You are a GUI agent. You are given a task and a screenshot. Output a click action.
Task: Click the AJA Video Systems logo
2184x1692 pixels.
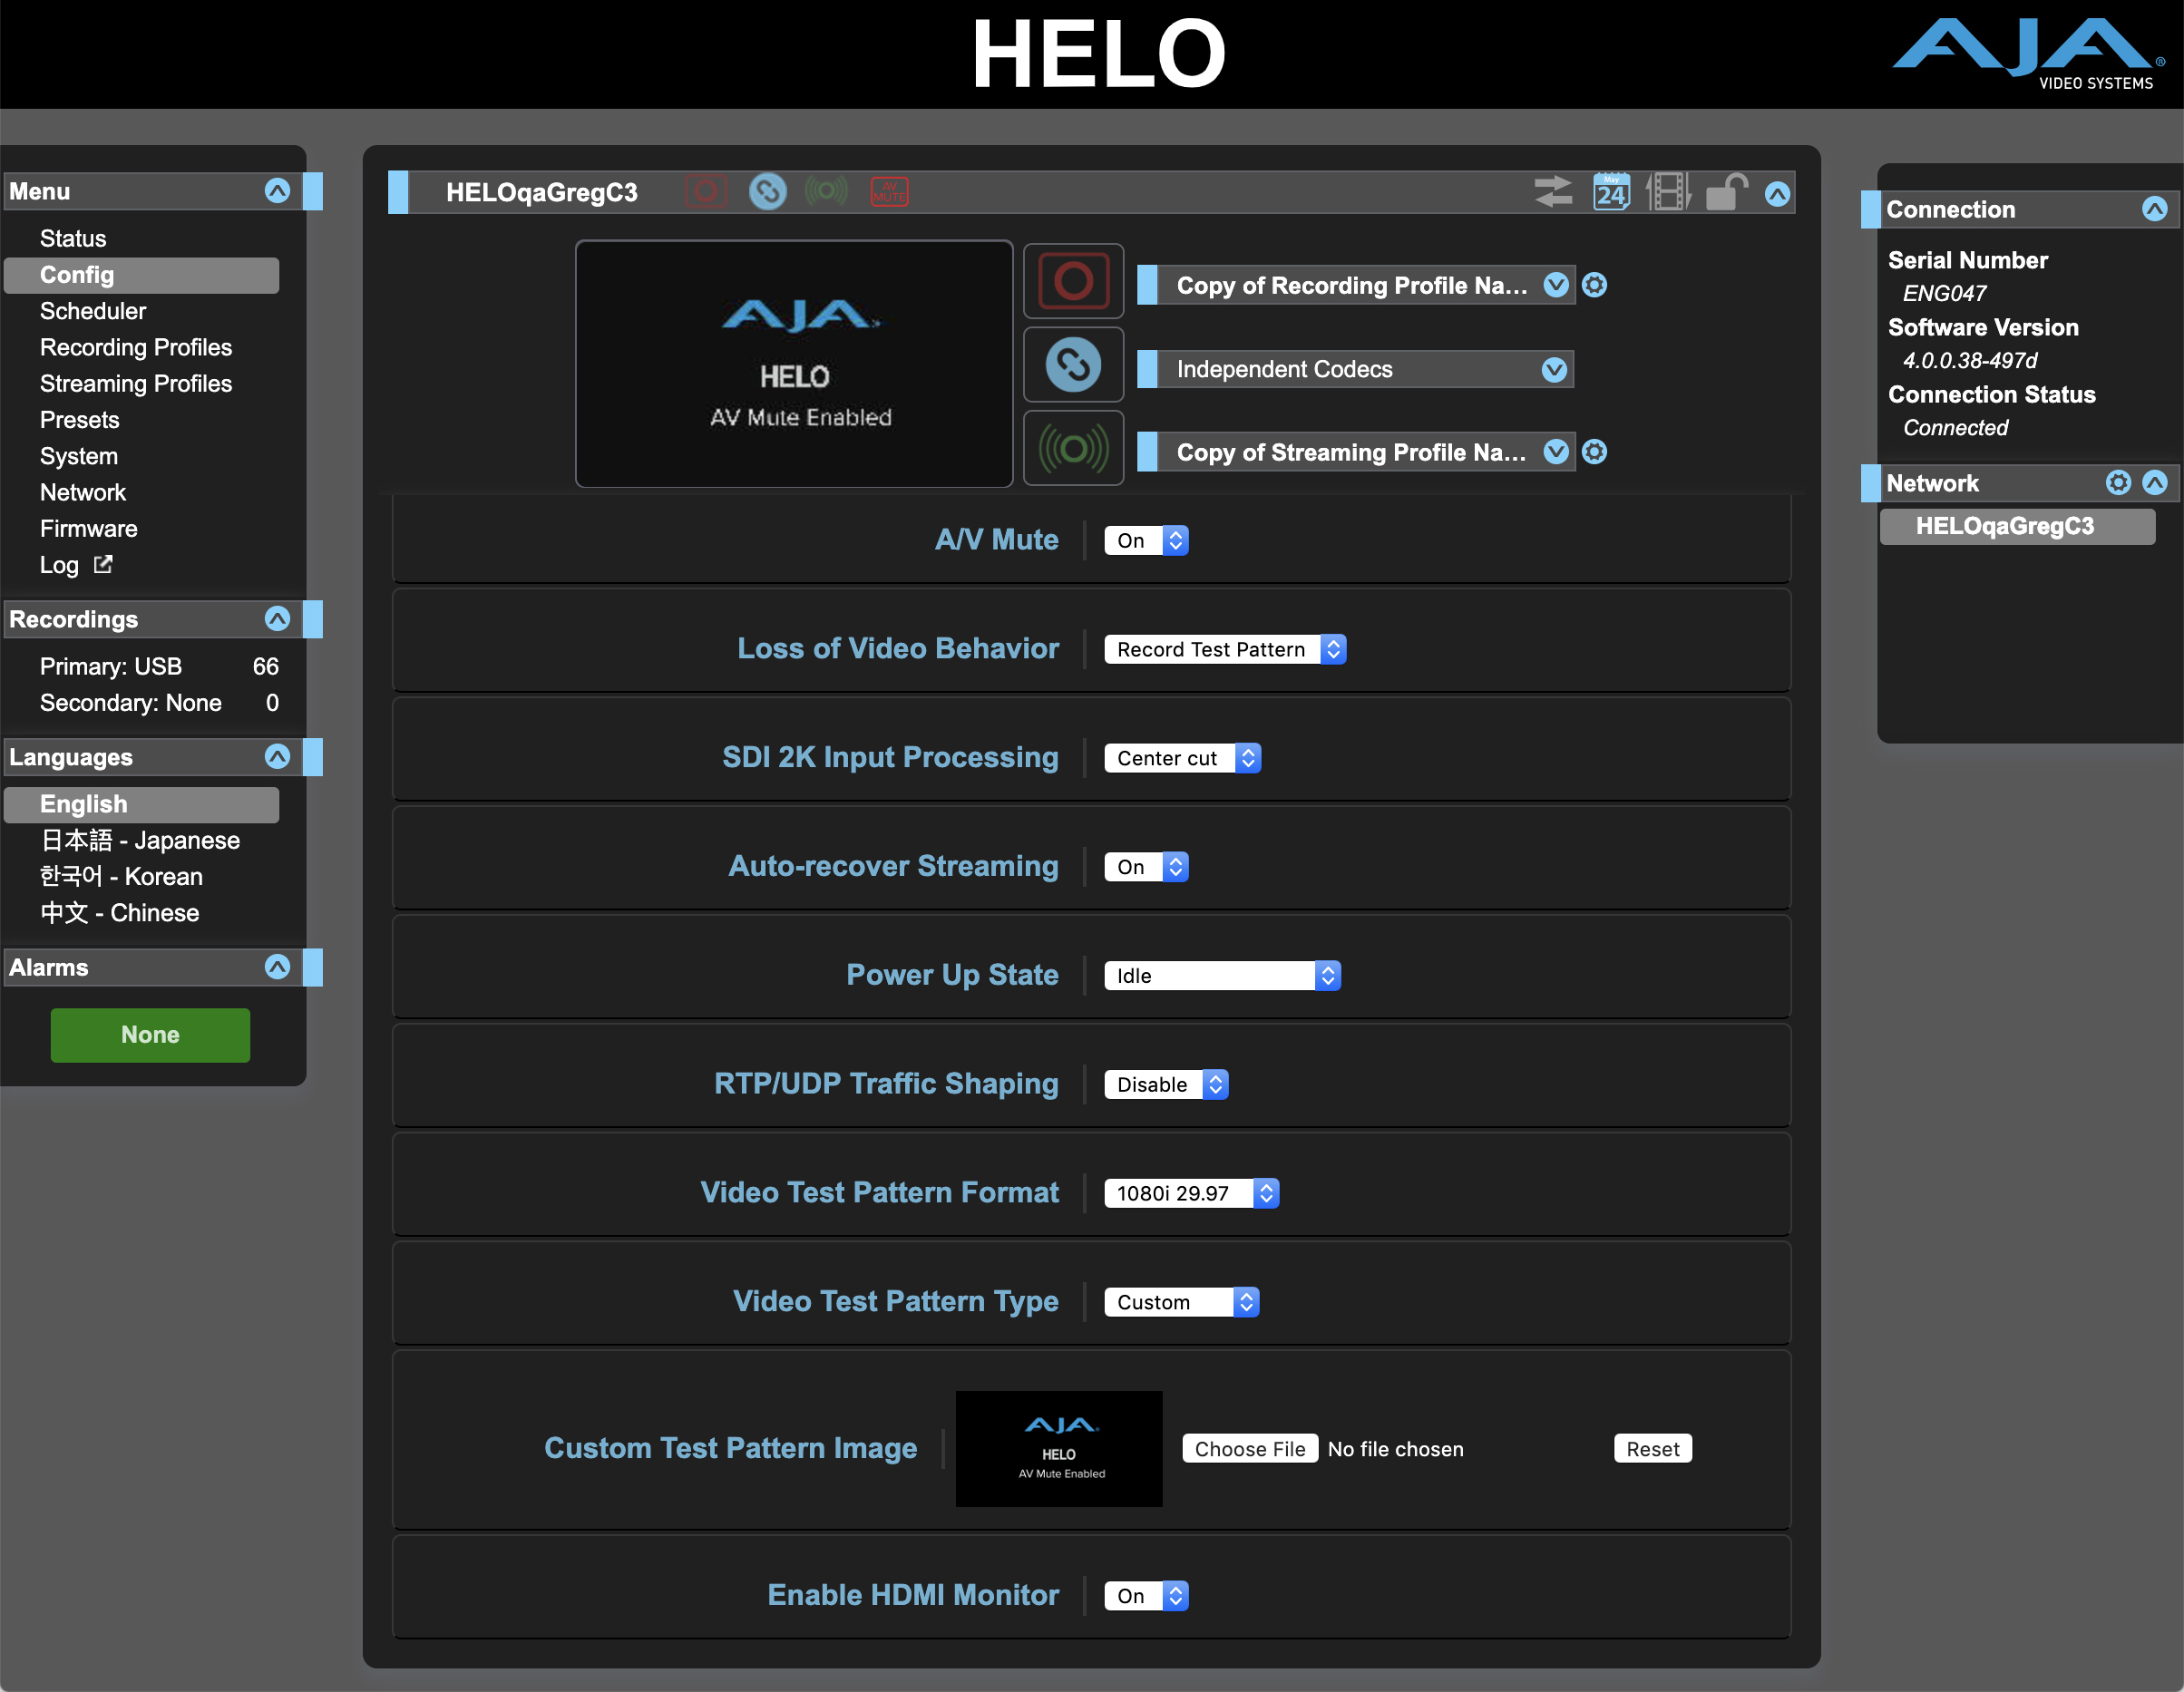(x=2029, y=55)
